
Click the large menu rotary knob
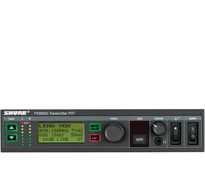(x=114, y=132)
